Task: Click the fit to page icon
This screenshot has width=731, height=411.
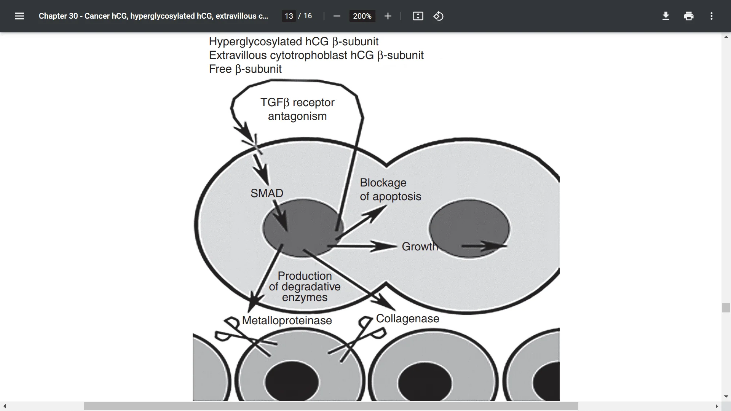Action: click(418, 16)
